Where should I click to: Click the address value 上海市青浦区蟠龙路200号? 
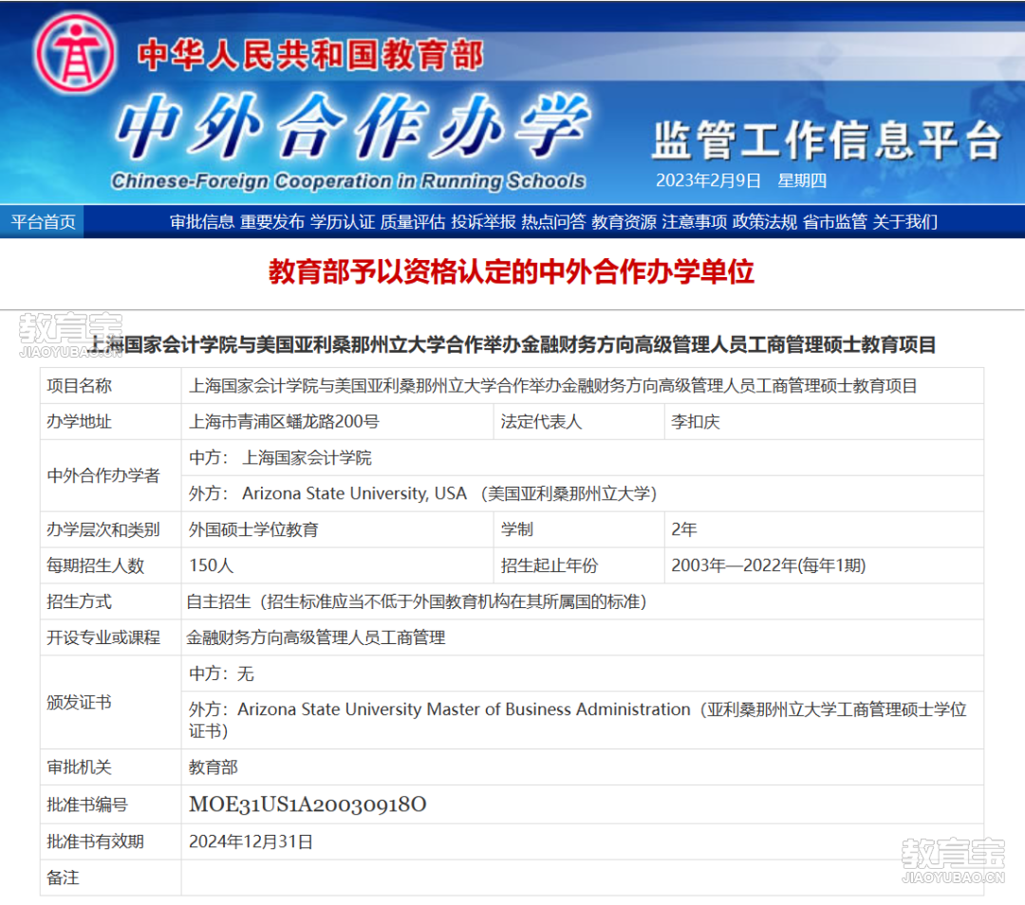pos(284,421)
